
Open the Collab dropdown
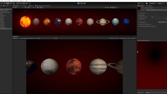click(141, 3)
